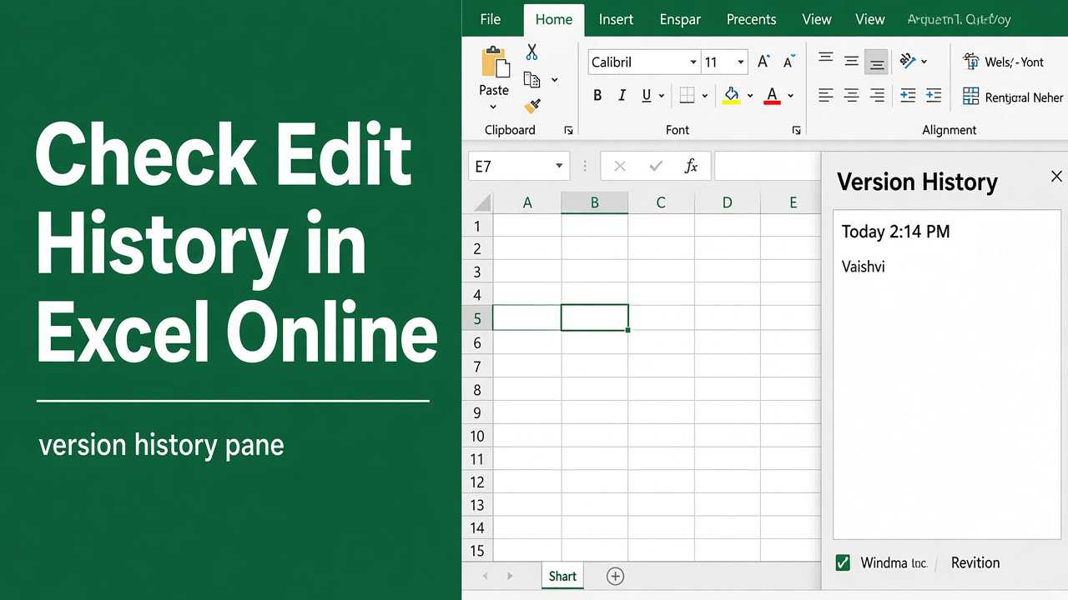Click the Select All corner triangle
The width and height of the screenshot is (1068, 600).
tap(482, 202)
